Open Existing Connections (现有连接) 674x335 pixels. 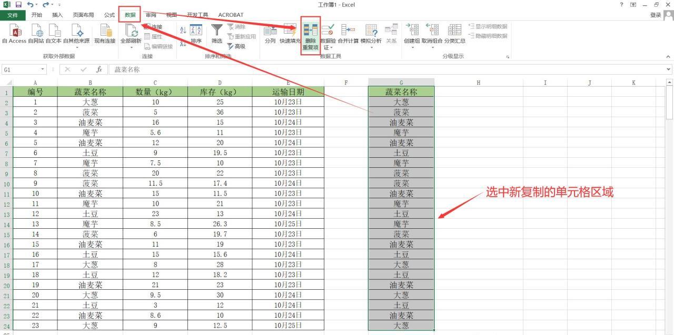click(x=105, y=35)
